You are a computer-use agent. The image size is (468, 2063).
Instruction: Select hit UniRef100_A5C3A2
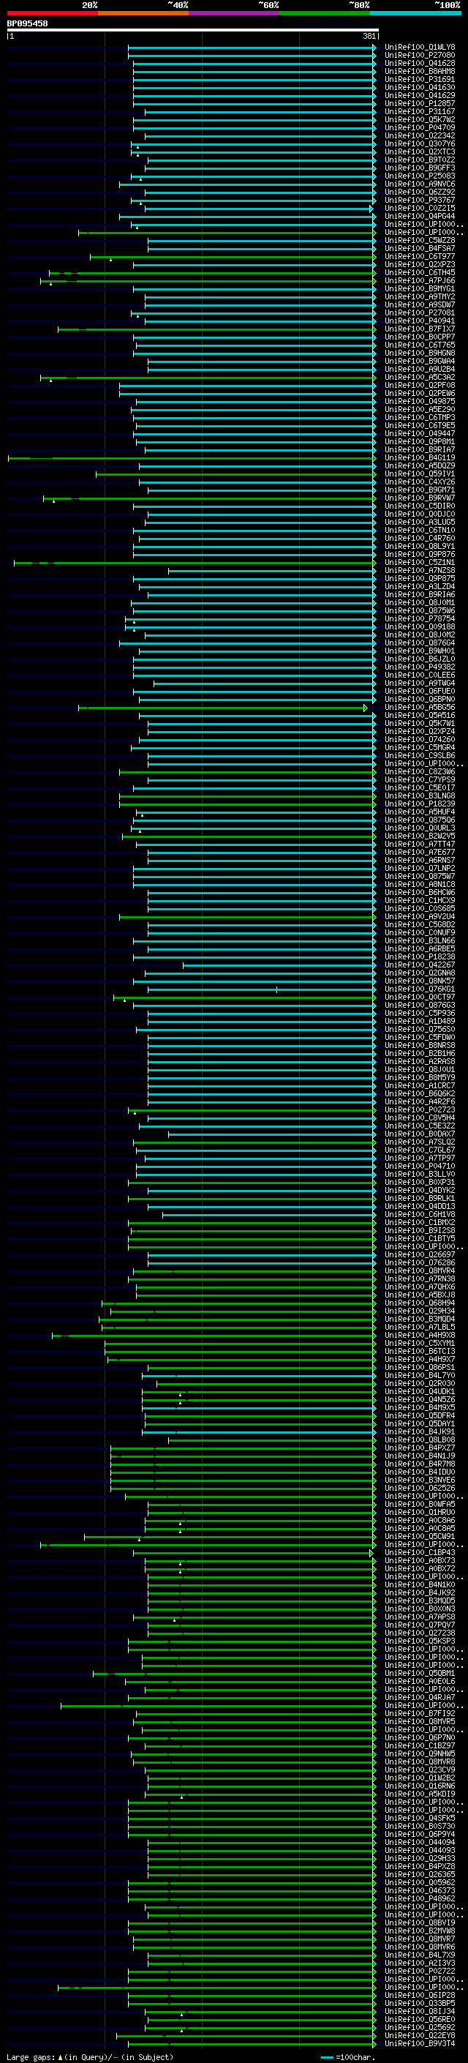click(419, 377)
